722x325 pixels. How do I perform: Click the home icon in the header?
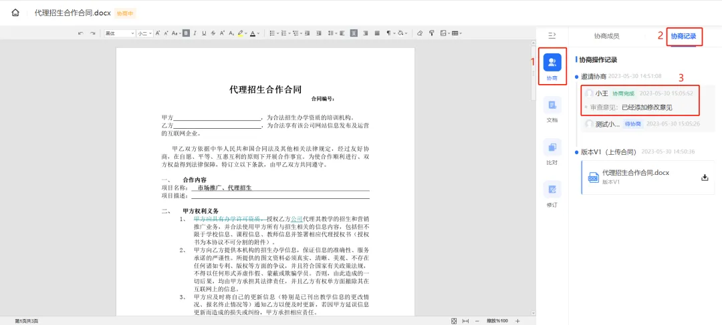point(15,13)
